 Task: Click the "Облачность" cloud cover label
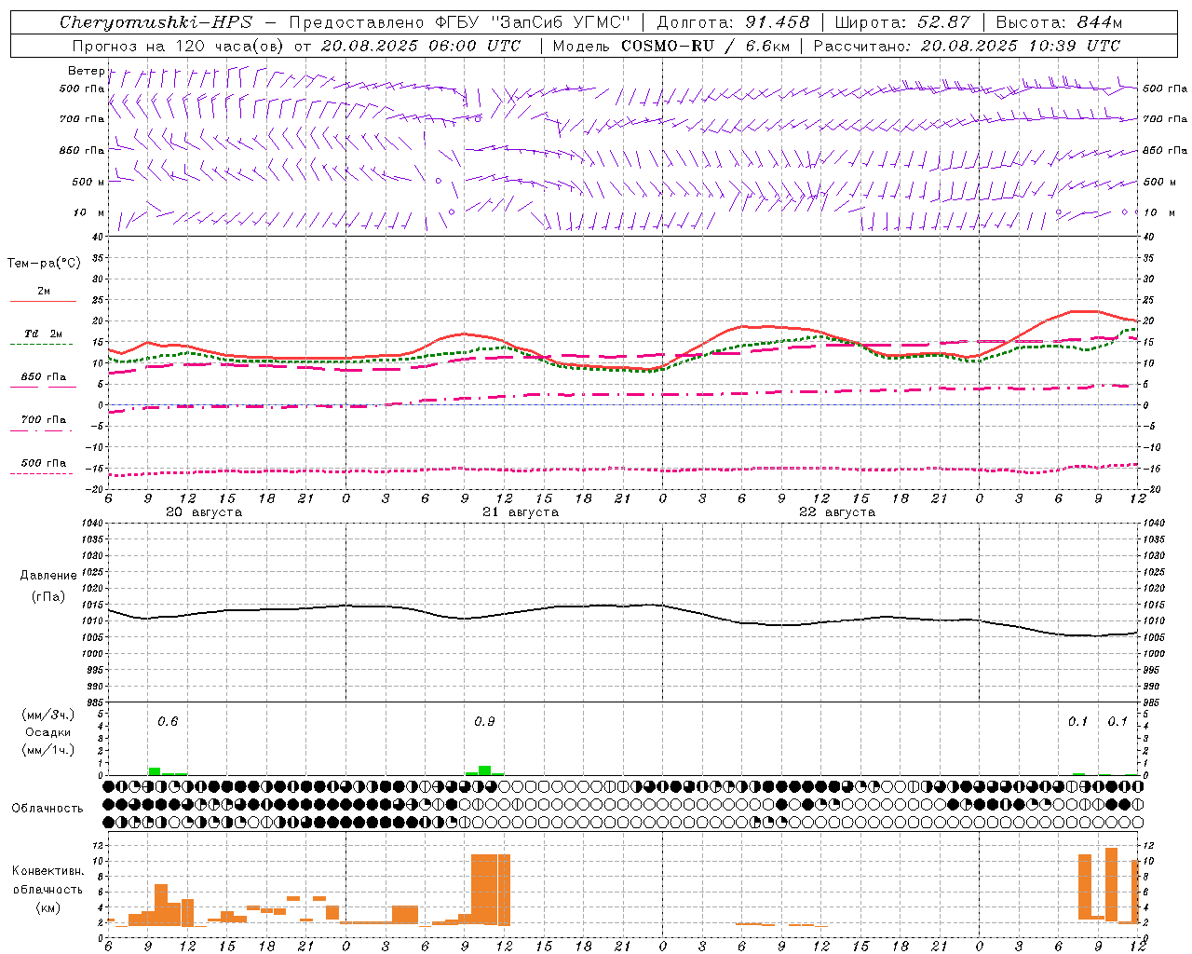[47, 809]
